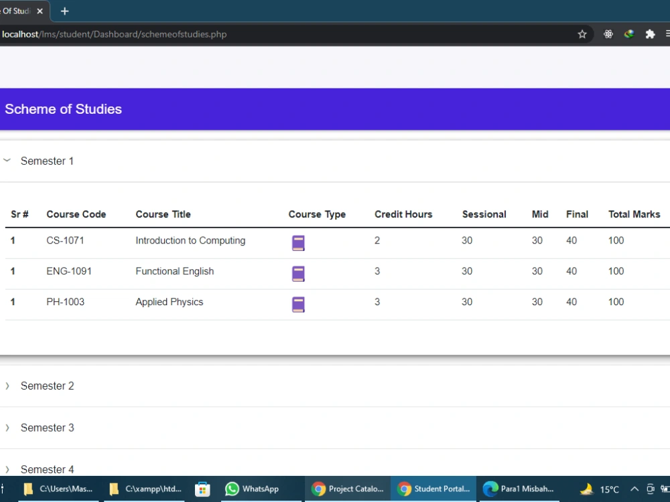Open Para1 Misbah Edge window from taskbar
The height and width of the screenshot is (502, 670).
(x=519, y=489)
